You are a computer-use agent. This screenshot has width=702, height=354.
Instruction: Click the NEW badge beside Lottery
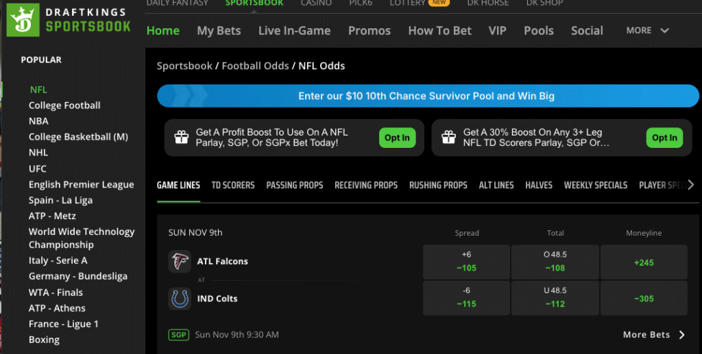pyautogui.click(x=439, y=3)
